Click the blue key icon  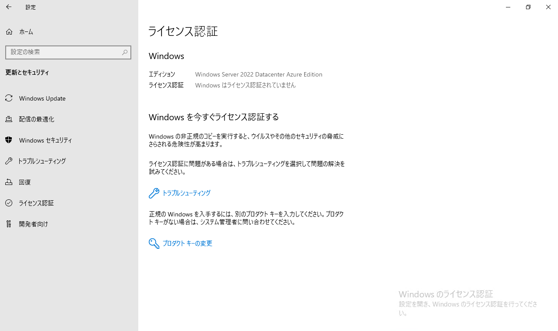[154, 244]
